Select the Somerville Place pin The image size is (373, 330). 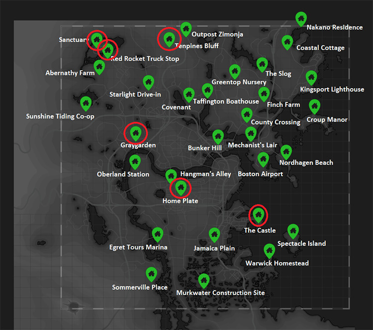point(151,275)
